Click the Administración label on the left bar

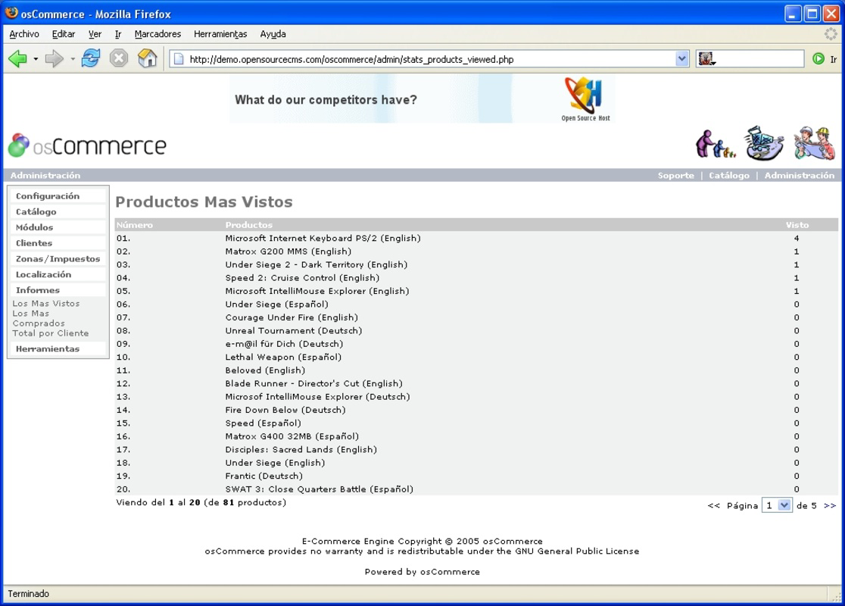[x=45, y=175]
